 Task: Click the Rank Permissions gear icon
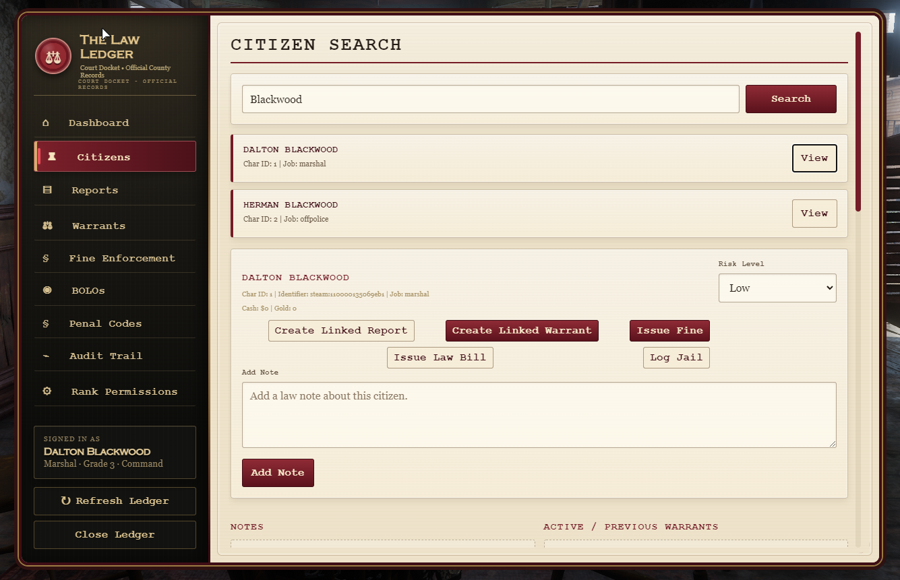point(47,391)
